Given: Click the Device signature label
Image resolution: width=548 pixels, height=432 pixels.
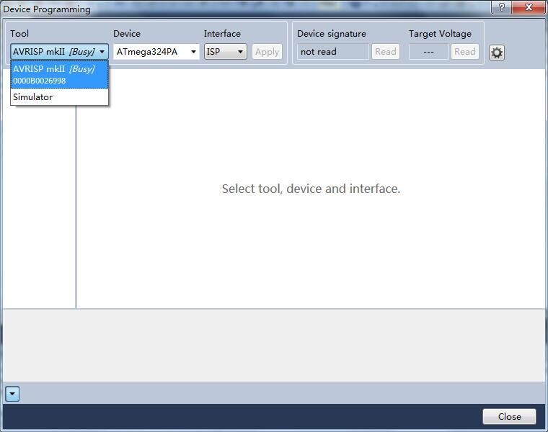Looking at the screenshot, I should (x=332, y=34).
